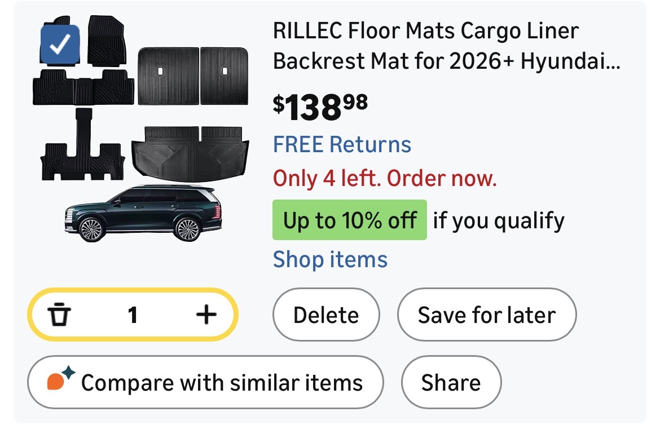
Task: Increase quantity with the plus icon
Action: (x=206, y=315)
